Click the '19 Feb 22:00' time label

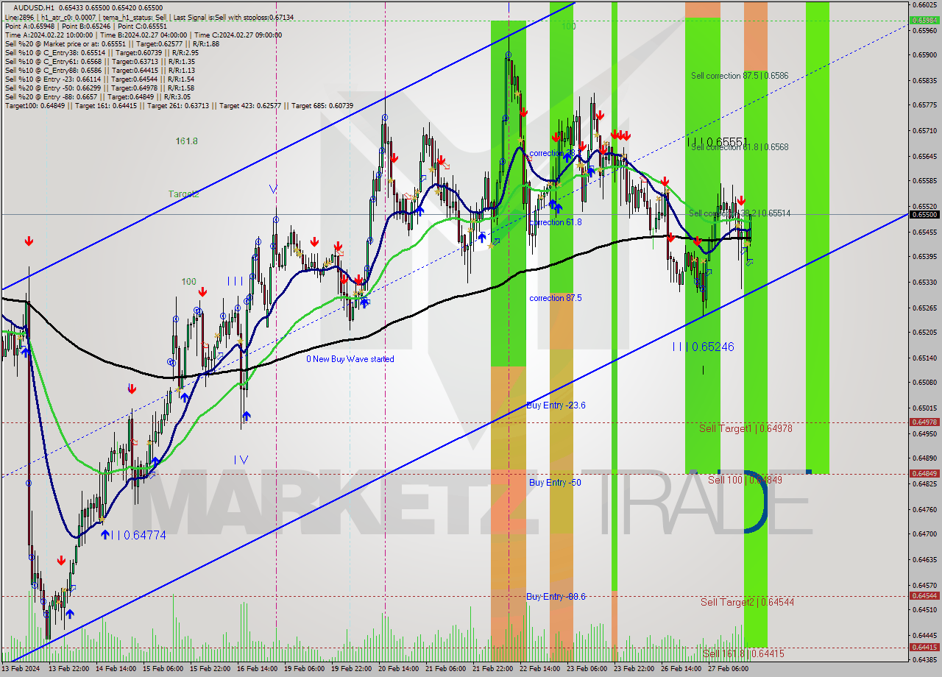(x=353, y=669)
